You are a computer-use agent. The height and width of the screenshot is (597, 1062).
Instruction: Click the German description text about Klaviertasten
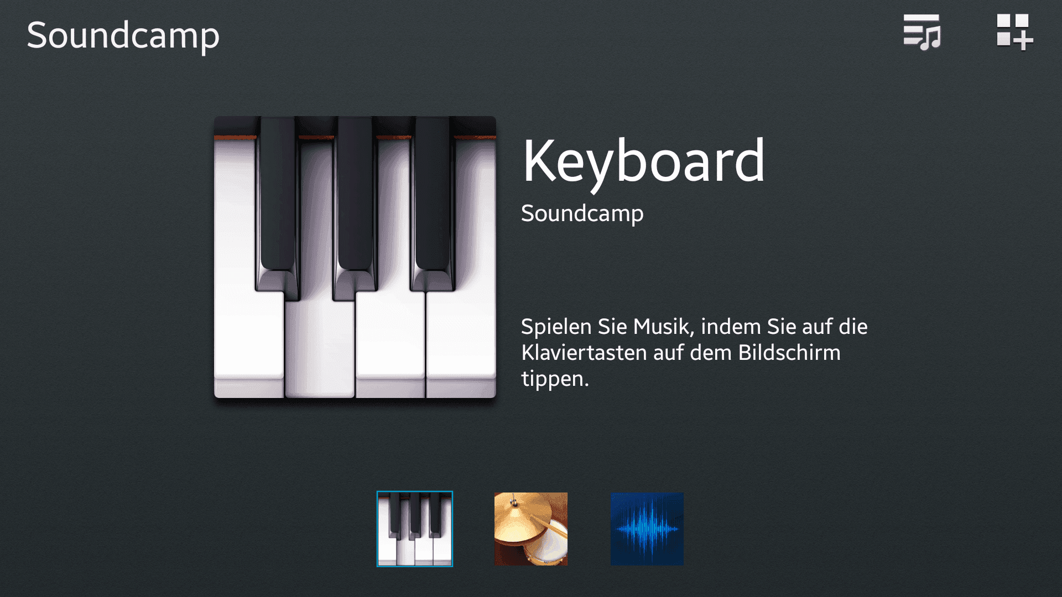(x=694, y=352)
